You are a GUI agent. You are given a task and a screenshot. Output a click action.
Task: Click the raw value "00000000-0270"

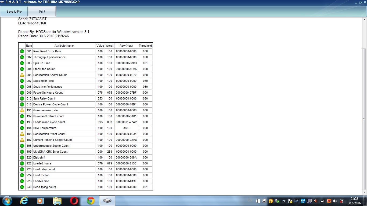tap(126, 75)
